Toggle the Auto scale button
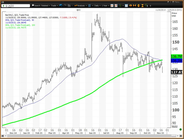This screenshot has height=139, width=184. 175,126
